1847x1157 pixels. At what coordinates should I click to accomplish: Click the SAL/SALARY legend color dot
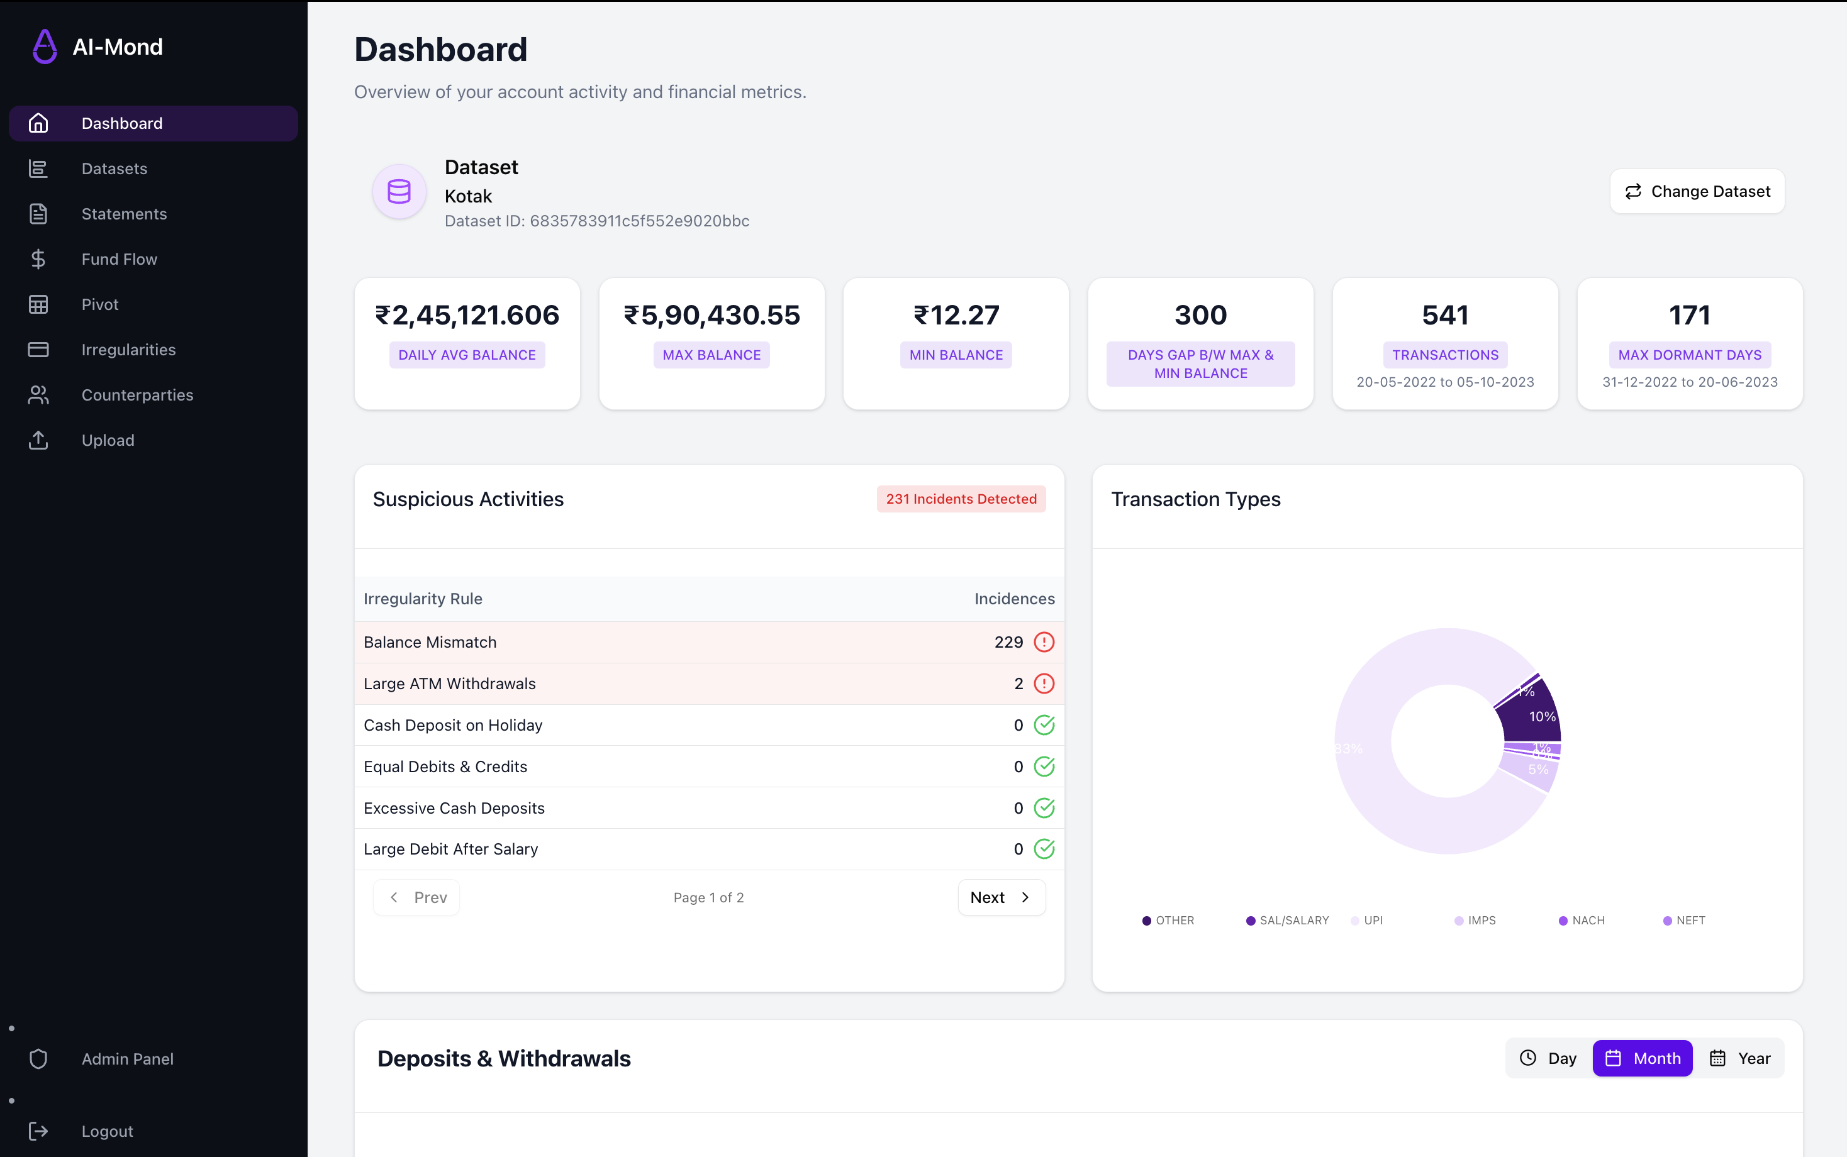[x=1251, y=921]
